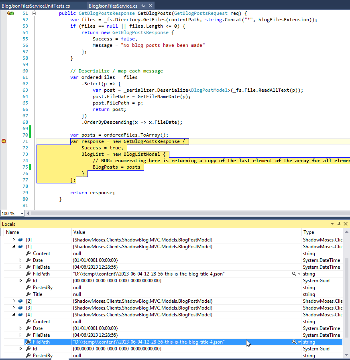
Task: Expand the FileDate property under [1]
Action: 20,267
